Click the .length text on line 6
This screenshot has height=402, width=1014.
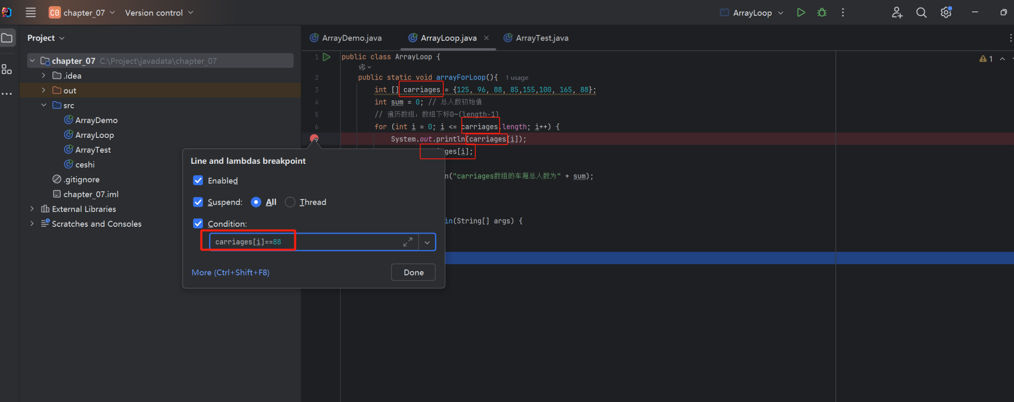(x=513, y=127)
